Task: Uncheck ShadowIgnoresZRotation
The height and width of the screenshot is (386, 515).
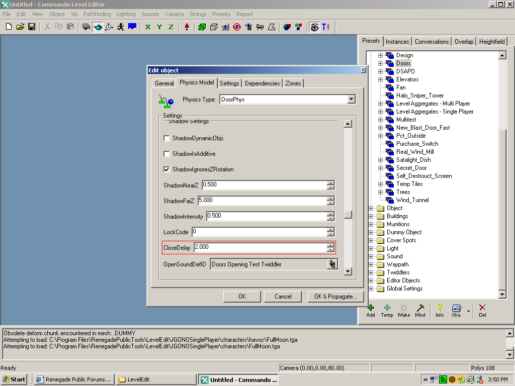Action: coord(167,169)
